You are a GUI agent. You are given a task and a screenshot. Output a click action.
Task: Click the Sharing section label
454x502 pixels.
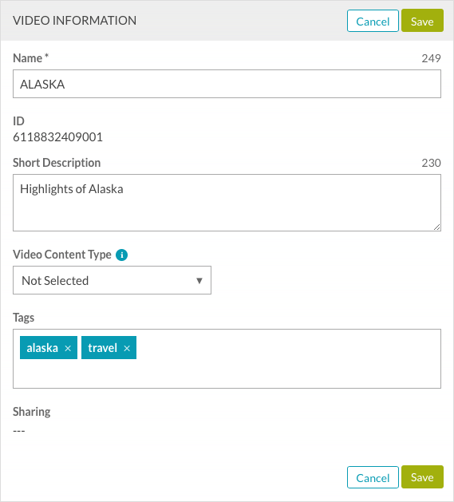(x=32, y=412)
